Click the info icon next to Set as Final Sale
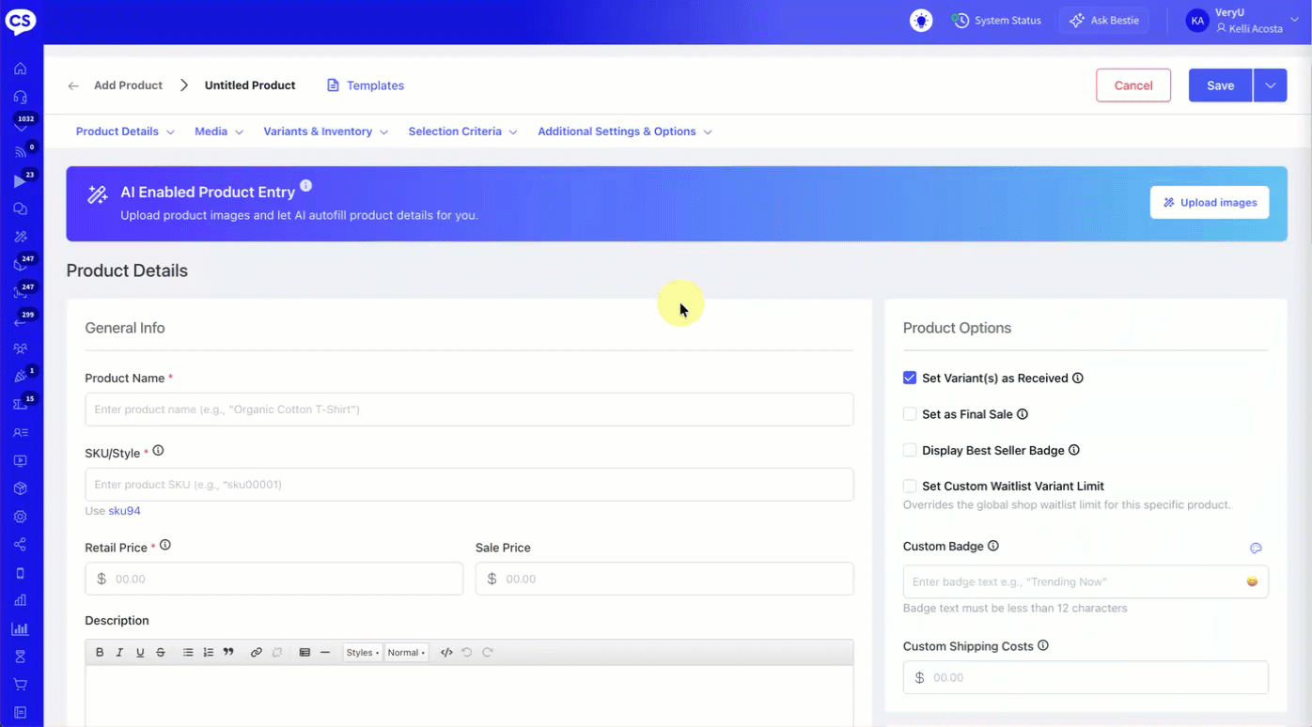The image size is (1312, 727). pyautogui.click(x=1023, y=414)
